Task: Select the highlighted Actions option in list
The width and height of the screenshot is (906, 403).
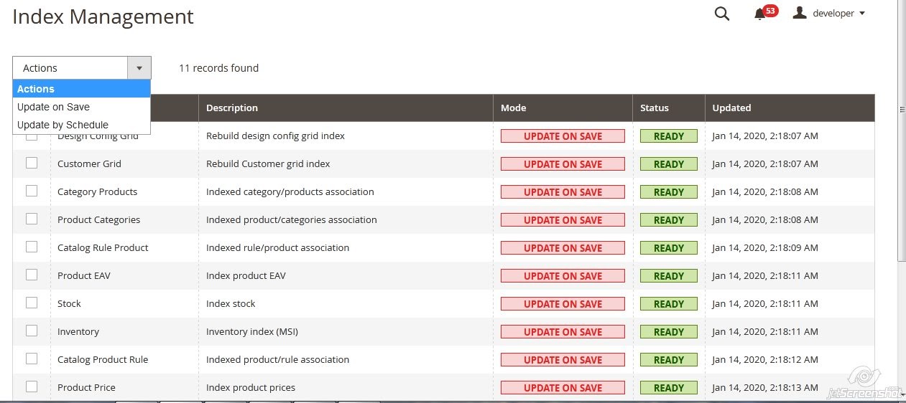Action: 36,89
